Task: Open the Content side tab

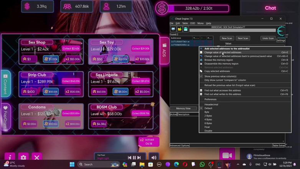Action: [x=5, y=84]
